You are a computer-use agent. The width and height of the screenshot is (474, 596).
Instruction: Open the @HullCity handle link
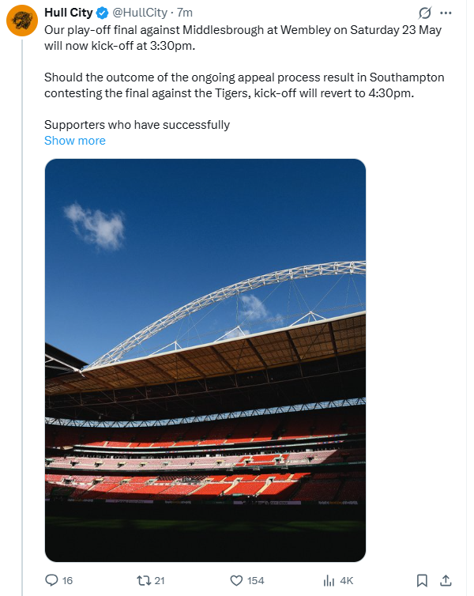click(x=140, y=13)
